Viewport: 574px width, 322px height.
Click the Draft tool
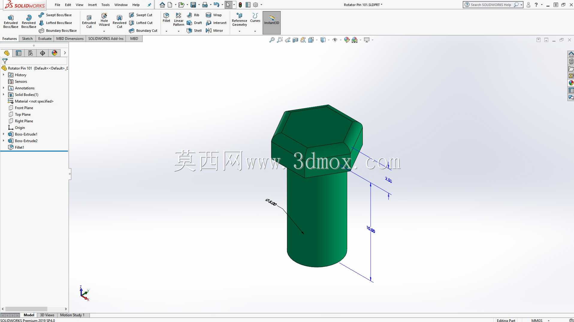(x=194, y=23)
